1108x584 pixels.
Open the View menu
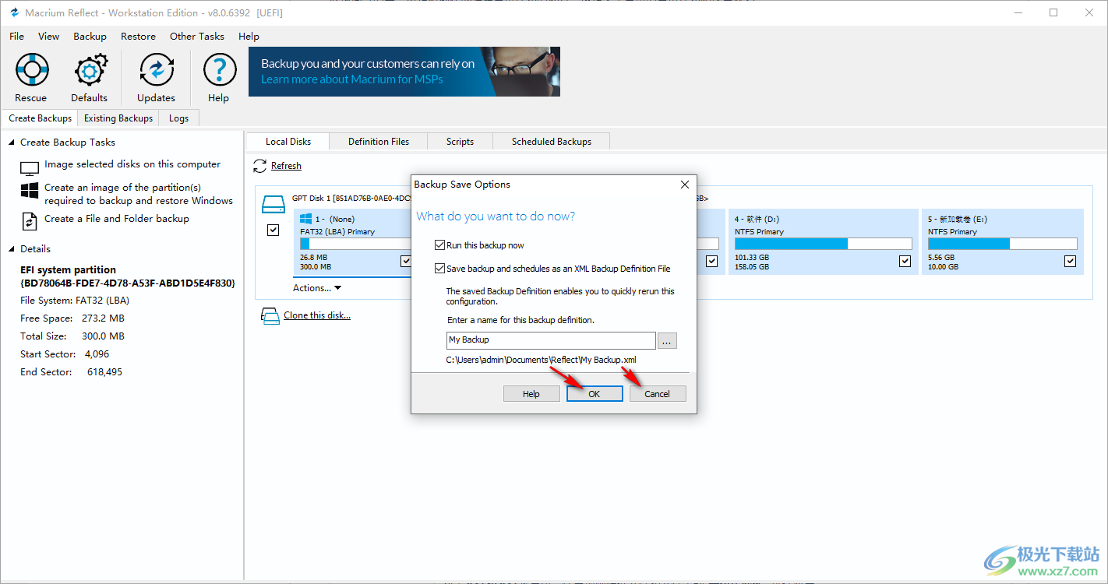coord(48,37)
